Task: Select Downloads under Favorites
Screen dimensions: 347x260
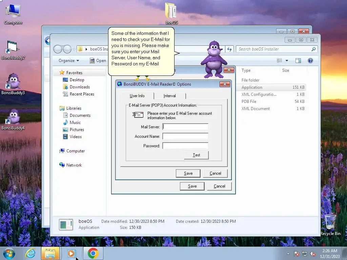Action: click(80, 87)
